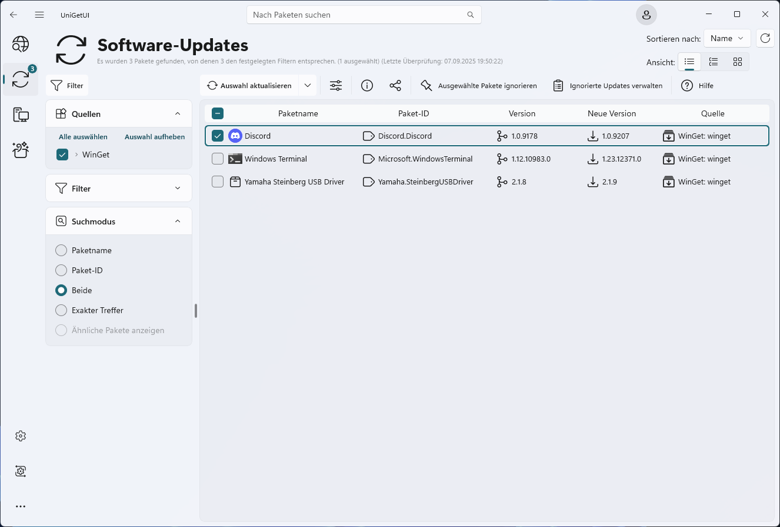Screen dimensions: 780x527
Task: Share the selected package
Action: 395,86
